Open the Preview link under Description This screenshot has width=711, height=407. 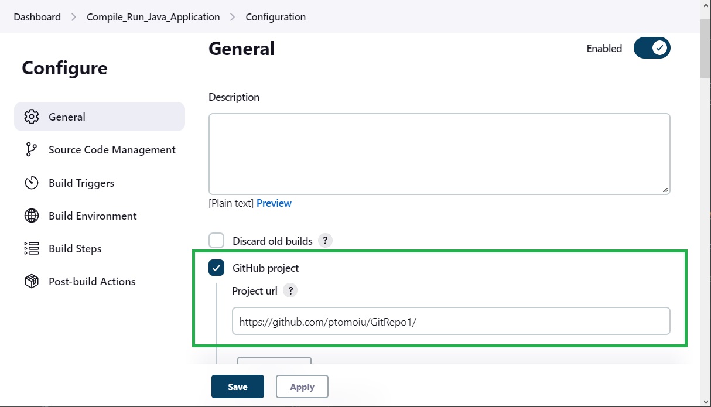[x=274, y=203]
